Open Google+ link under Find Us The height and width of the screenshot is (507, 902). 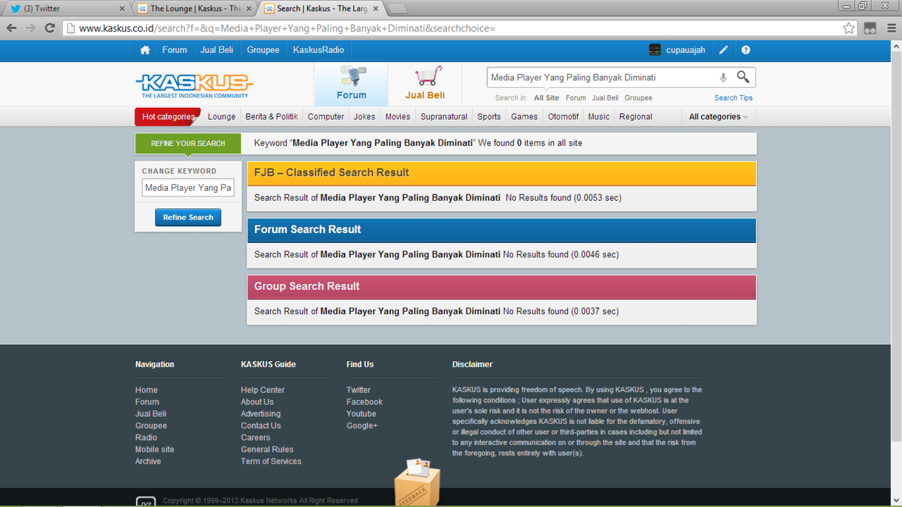(x=362, y=426)
